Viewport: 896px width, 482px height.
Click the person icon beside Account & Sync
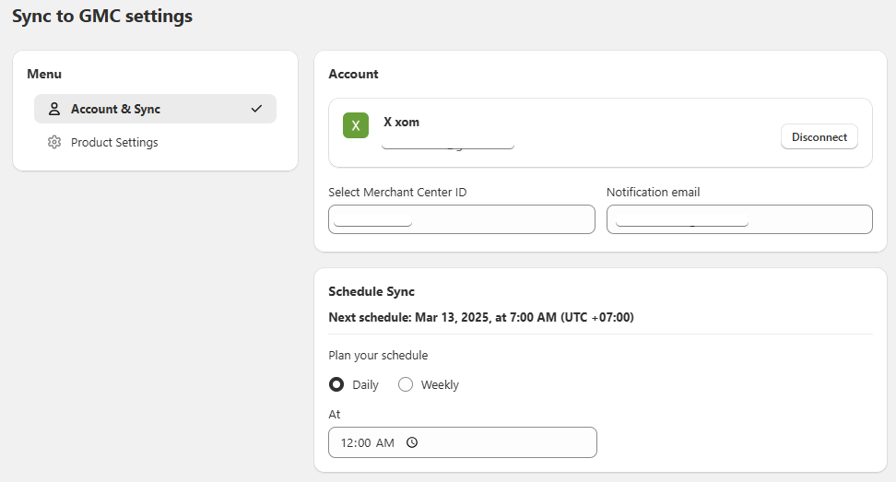54,109
